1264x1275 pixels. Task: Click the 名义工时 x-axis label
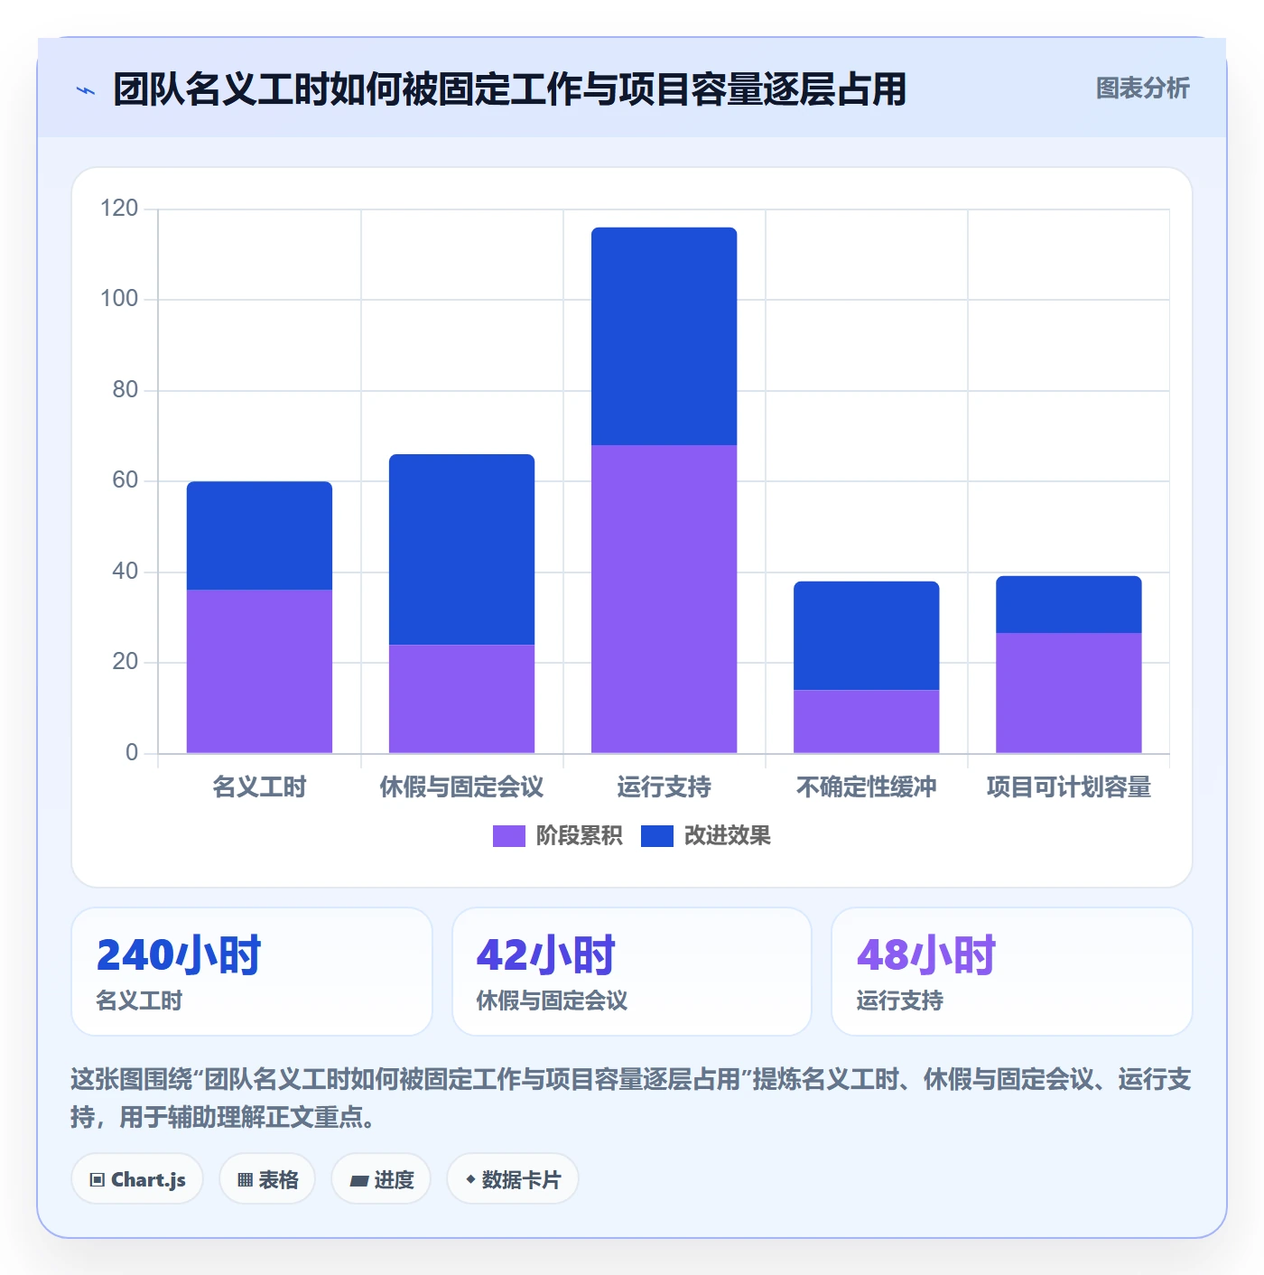pyautogui.click(x=259, y=787)
